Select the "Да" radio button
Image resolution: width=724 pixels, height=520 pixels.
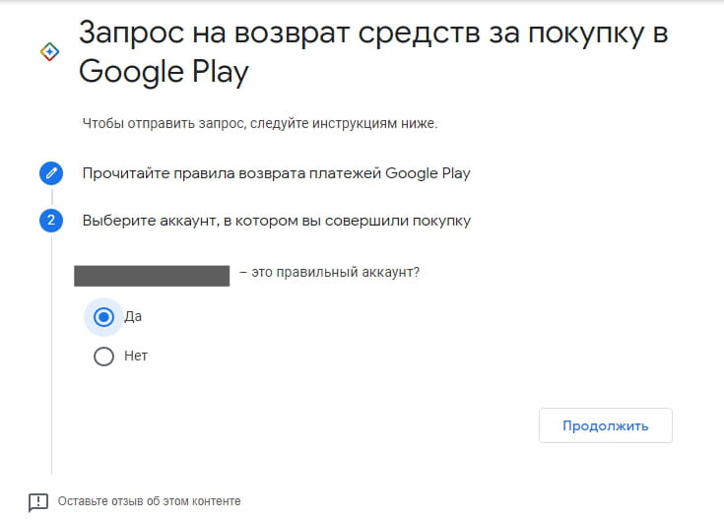(103, 317)
